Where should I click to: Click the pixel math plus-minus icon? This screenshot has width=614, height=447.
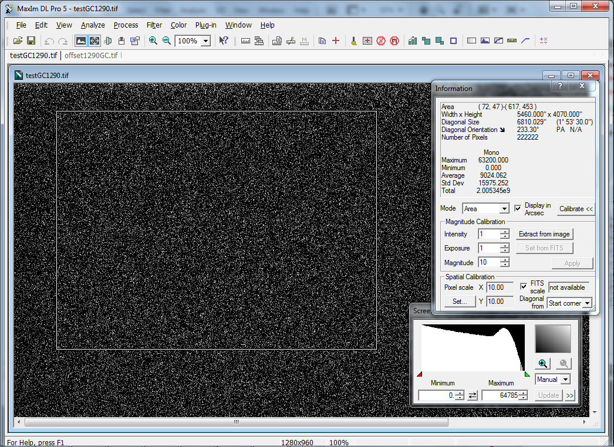point(544,40)
